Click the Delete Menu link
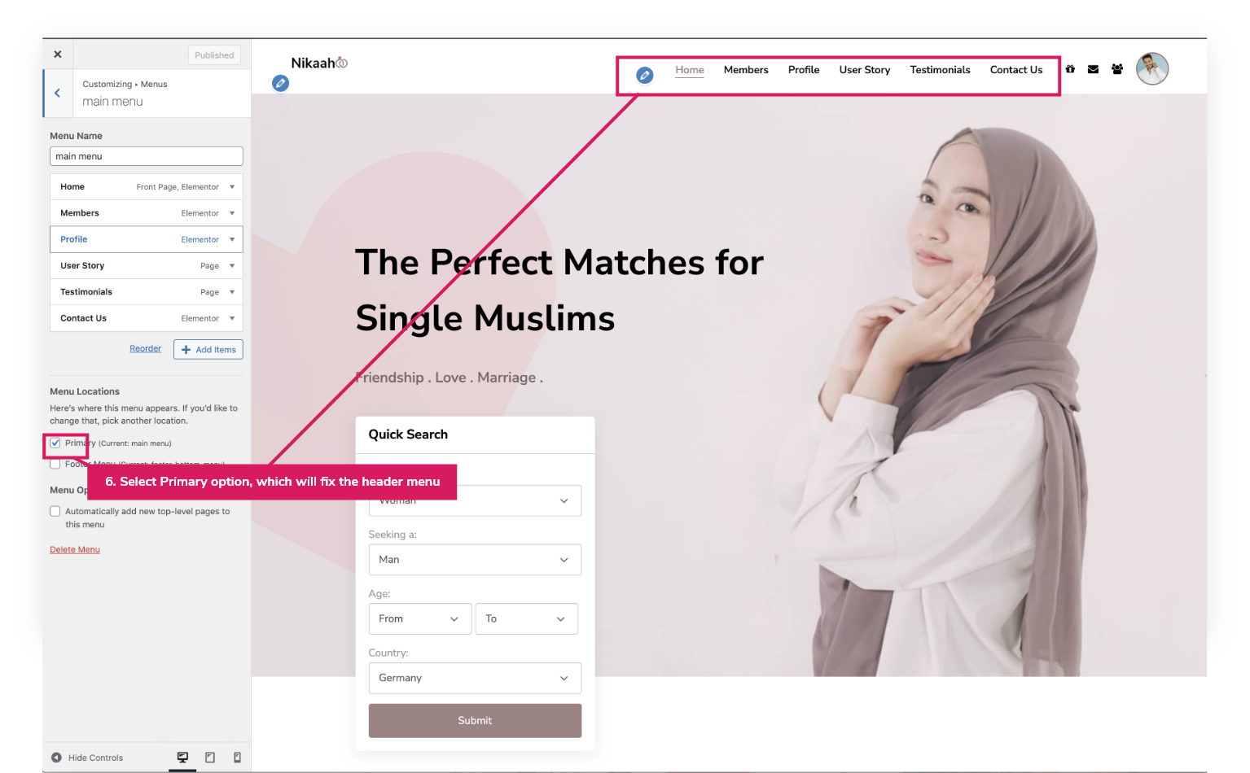 (75, 549)
